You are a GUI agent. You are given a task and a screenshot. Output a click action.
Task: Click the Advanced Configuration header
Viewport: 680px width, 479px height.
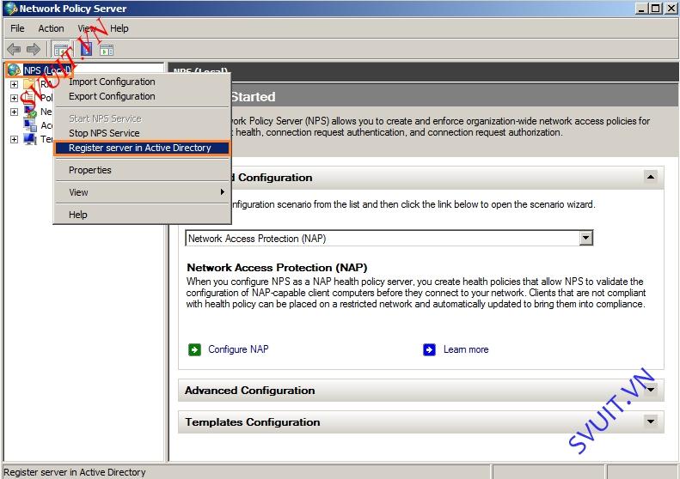[420, 391]
